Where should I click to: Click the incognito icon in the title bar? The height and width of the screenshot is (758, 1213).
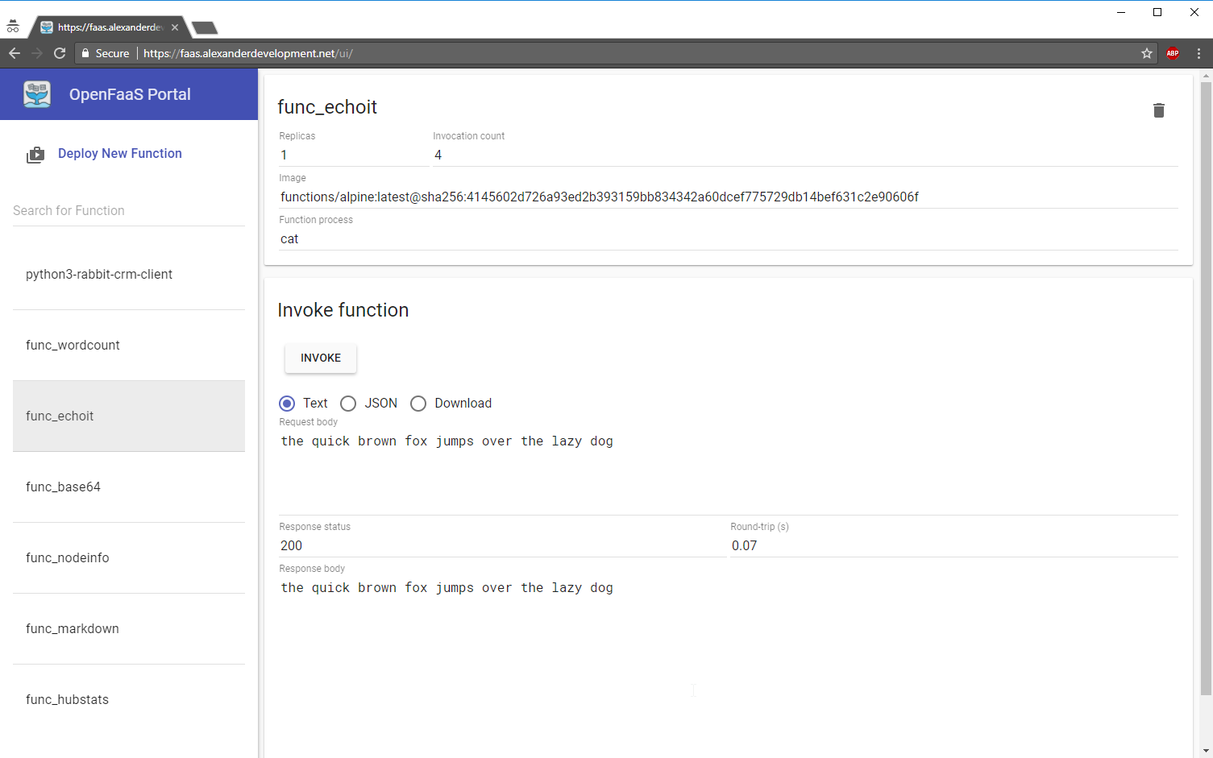click(x=13, y=27)
